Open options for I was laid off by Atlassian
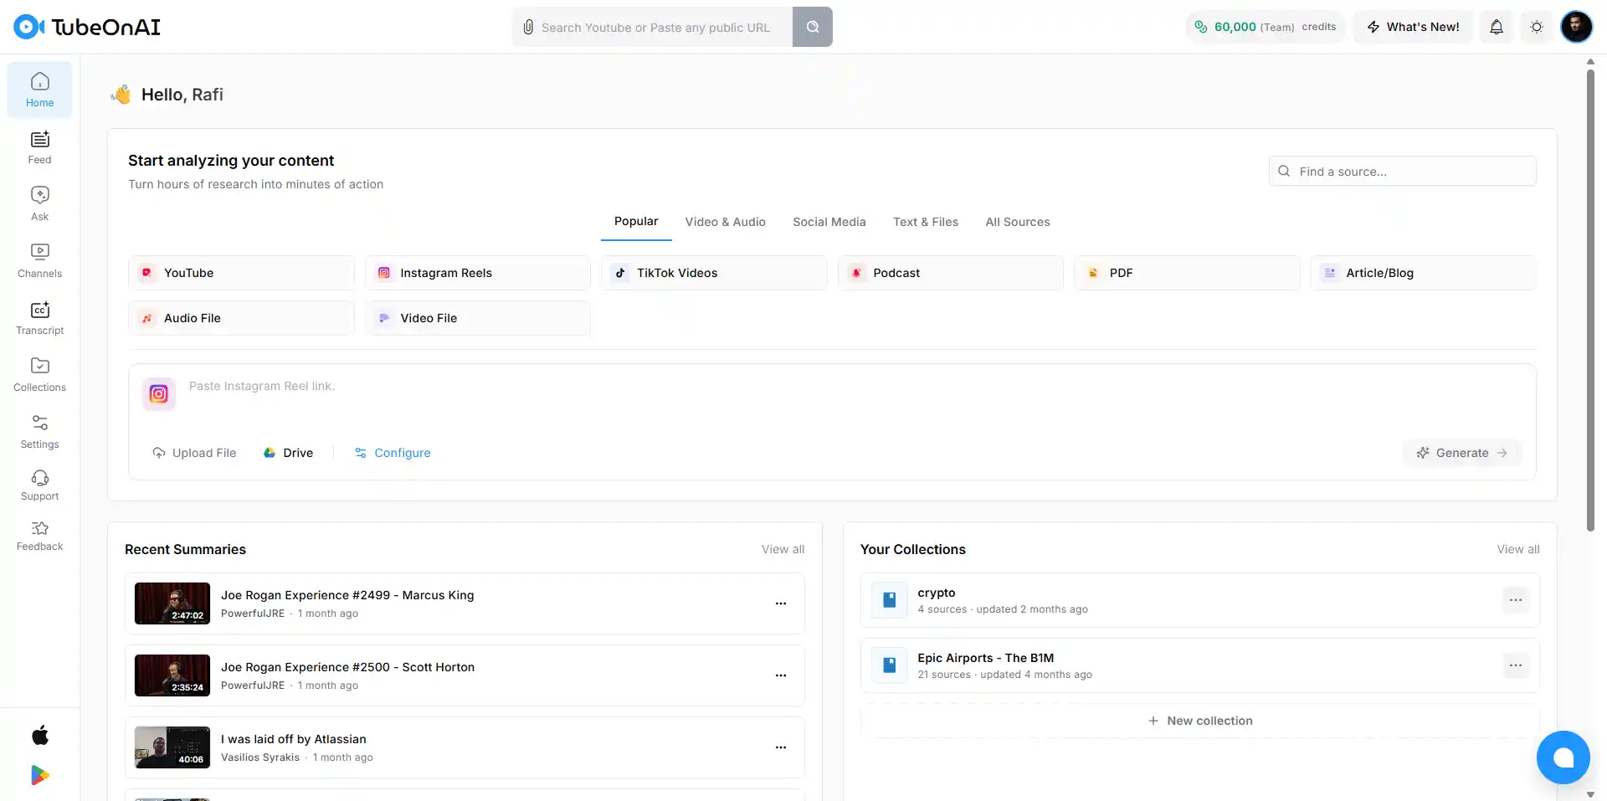This screenshot has height=801, width=1607. click(780, 747)
